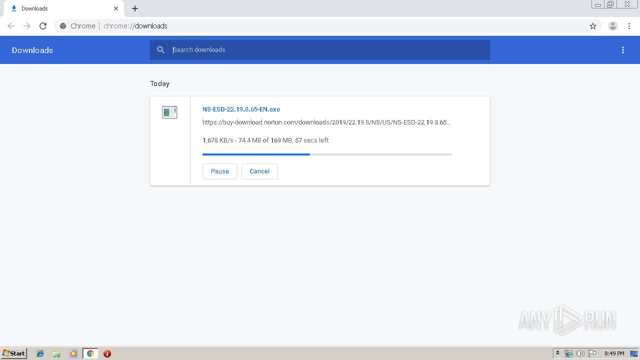Click the network tray icon
The height and width of the screenshot is (360, 640).
point(568,353)
